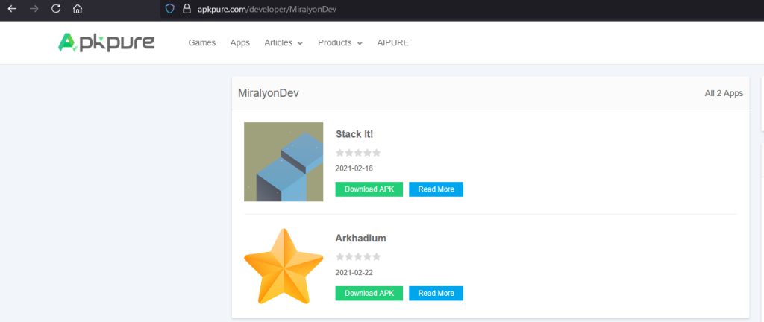
Task: Click the shield tracking protection icon
Action: tap(169, 9)
